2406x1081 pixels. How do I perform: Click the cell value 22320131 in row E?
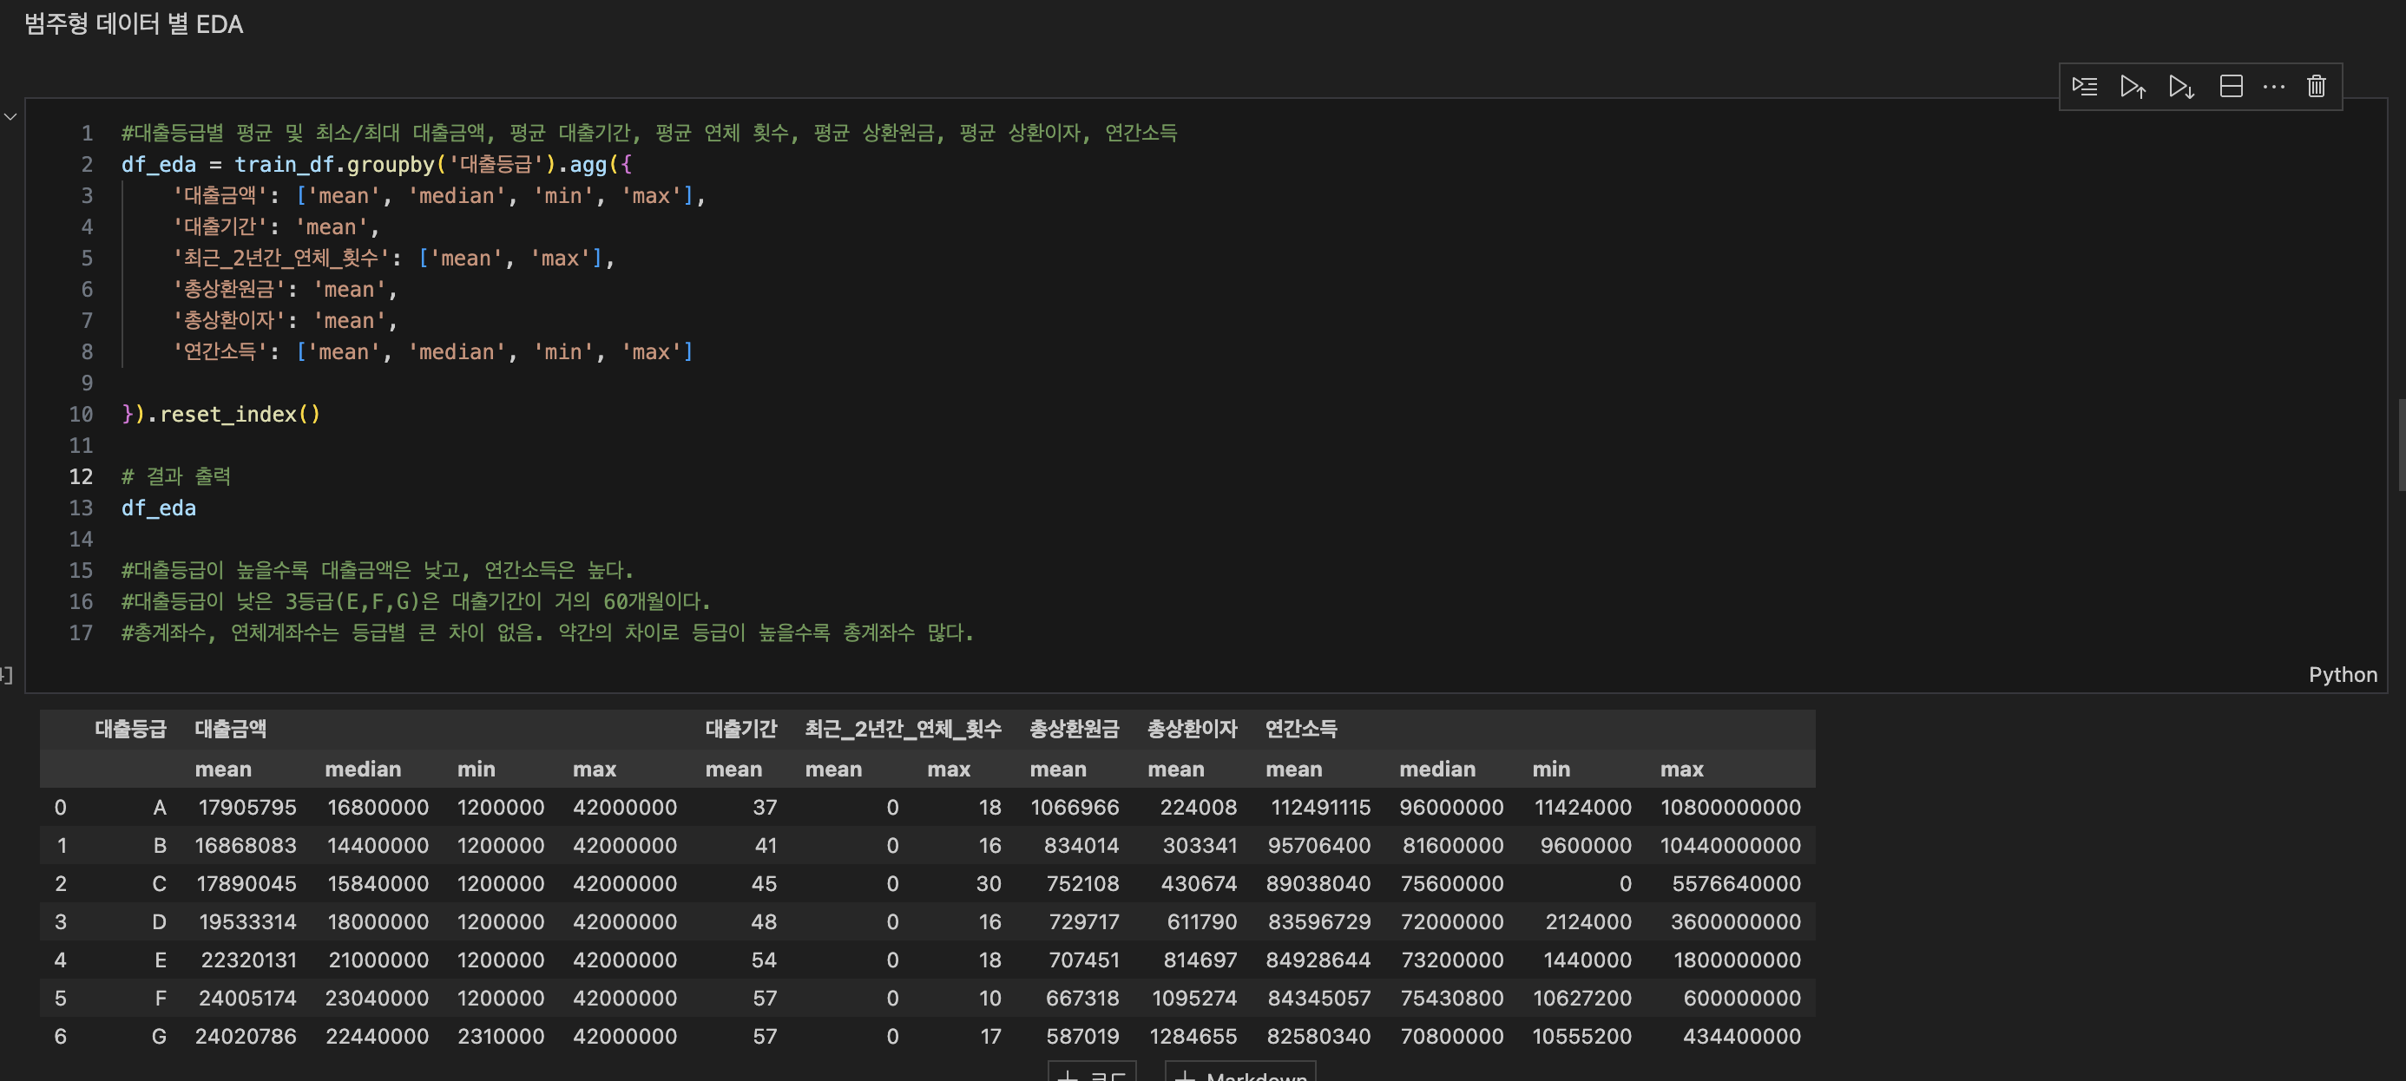point(248,960)
